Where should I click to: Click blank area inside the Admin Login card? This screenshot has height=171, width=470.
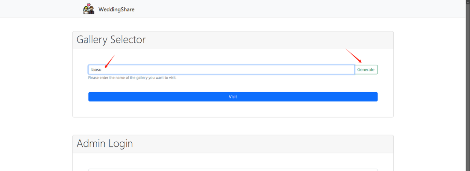233,160
